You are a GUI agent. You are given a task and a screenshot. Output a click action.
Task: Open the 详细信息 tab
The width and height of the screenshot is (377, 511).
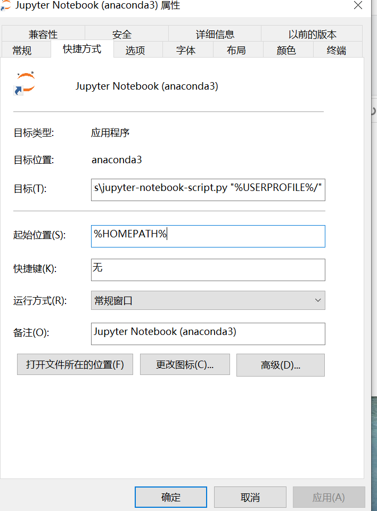[x=215, y=34]
